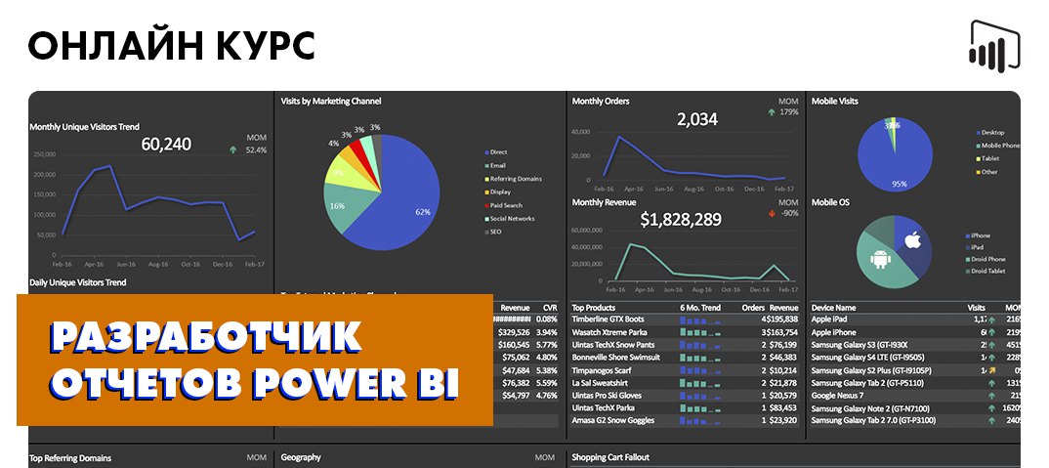Click the ОНЛАЙН КУРС heading
The width and height of the screenshot is (1049, 468).
(x=171, y=47)
